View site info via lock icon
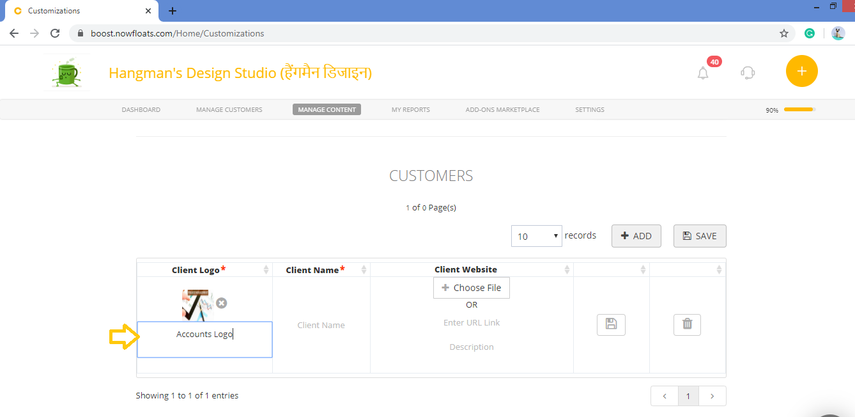This screenshot has width=855, height=417. pyautogui.click(x=81, y=33)
